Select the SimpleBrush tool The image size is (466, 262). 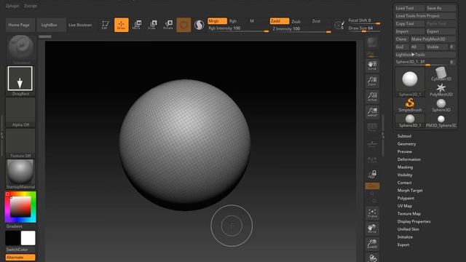pos(410,105)
